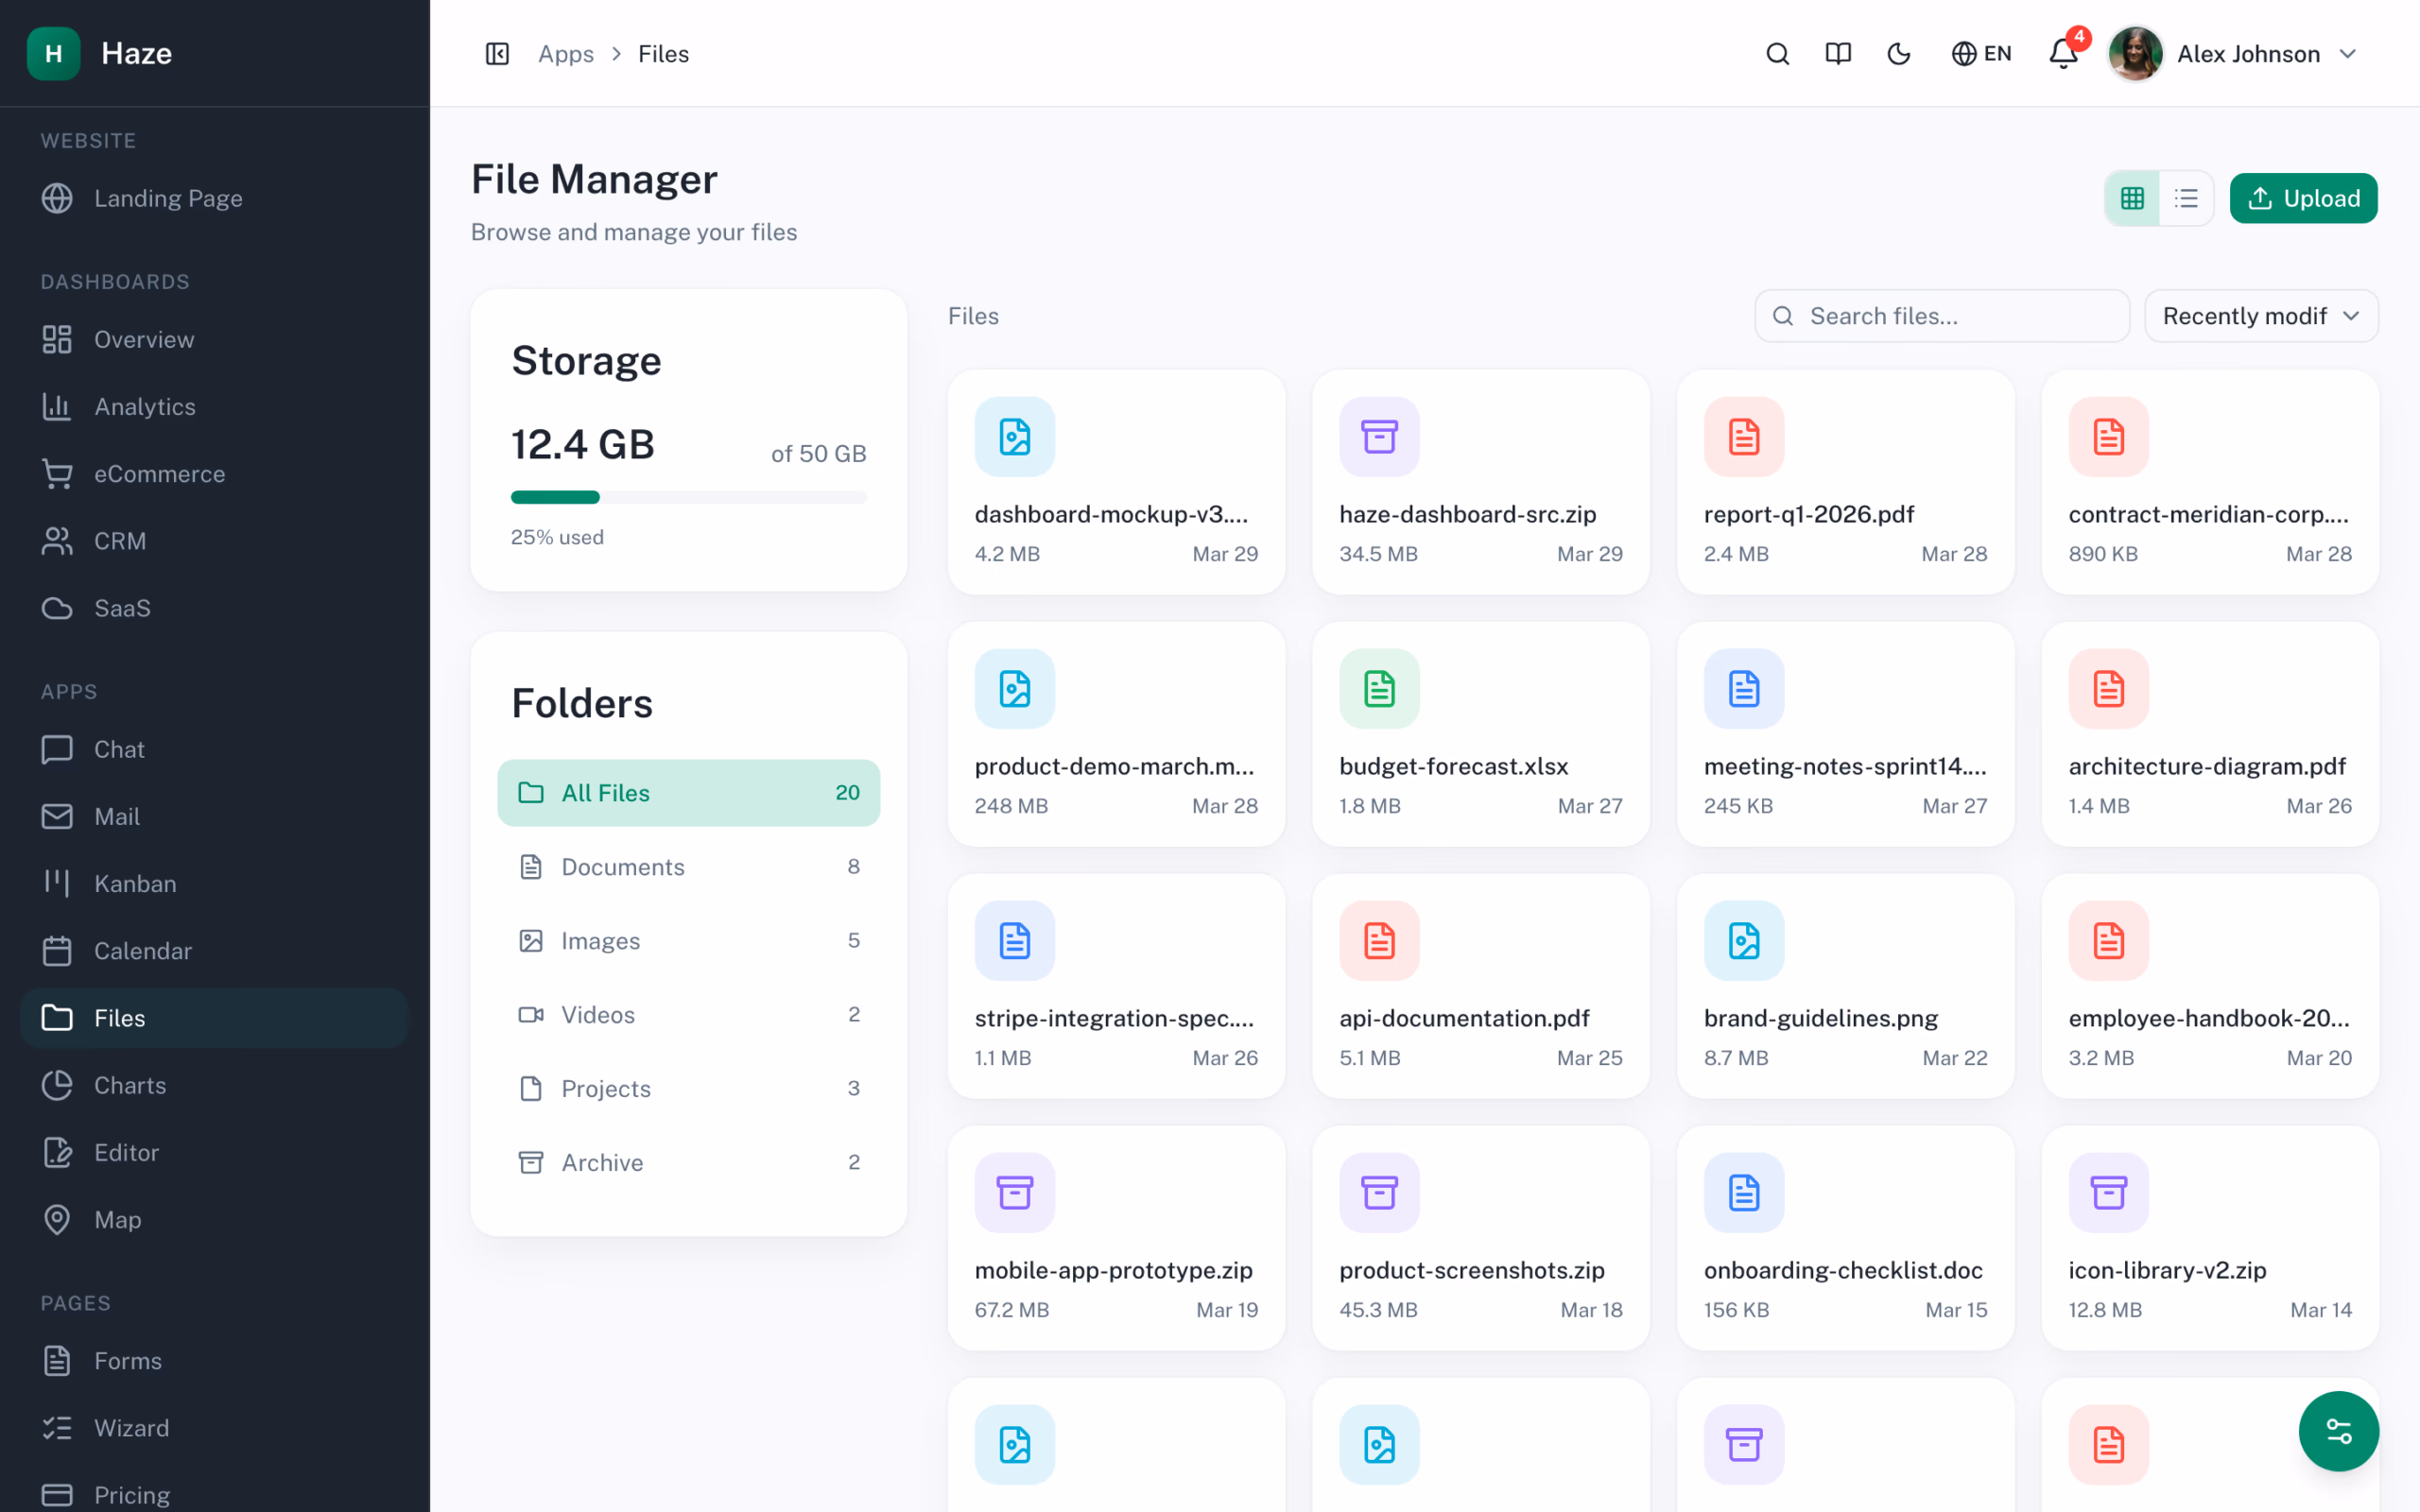2420x1512 pixels.
Task: Select the Archive folder
Action: coord(688,1162)
